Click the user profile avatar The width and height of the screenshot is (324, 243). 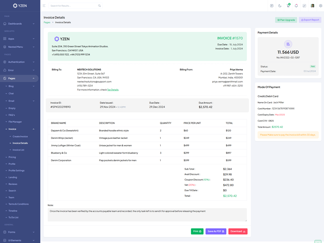click(x=312, y=6)
